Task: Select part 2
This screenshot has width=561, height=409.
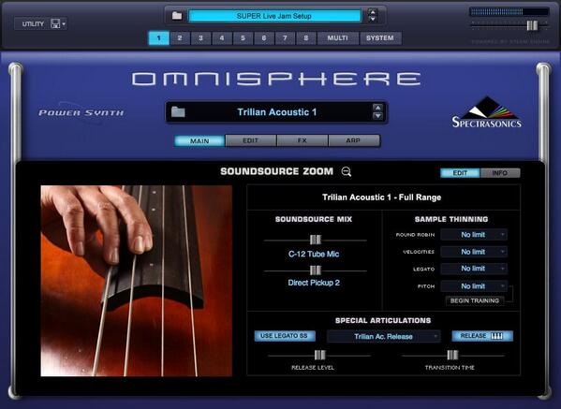Action: [x=180, y=37]
